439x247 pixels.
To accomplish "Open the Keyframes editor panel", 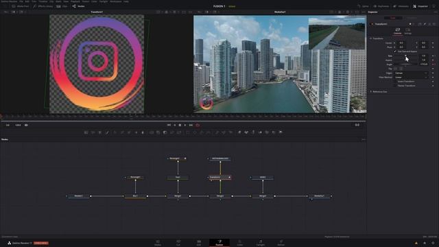I will (x=381, y=6).
